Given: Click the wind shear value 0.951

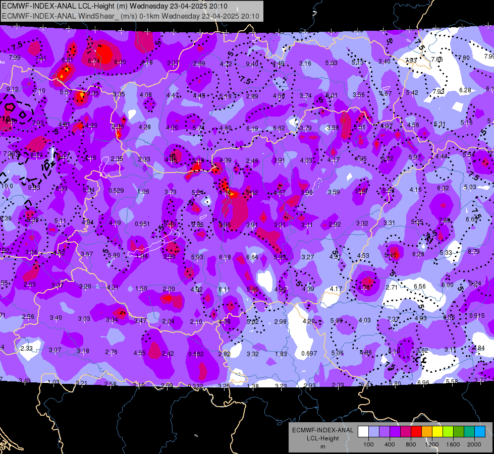Looking at the screenshot, I should click(x=142, y=223).
